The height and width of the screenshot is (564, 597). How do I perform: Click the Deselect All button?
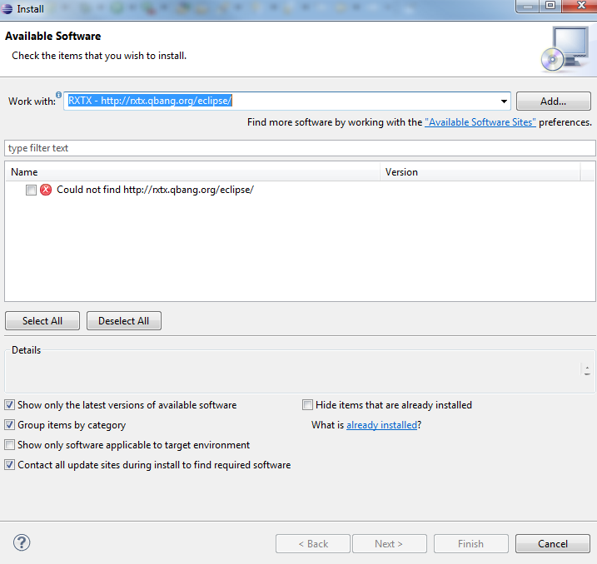[x=124, y=320]
